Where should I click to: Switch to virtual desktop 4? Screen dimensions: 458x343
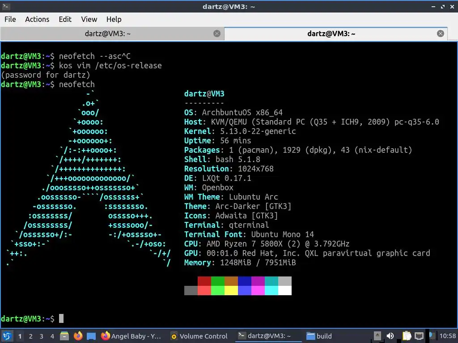pyautogui.click(x=52, y=336)
